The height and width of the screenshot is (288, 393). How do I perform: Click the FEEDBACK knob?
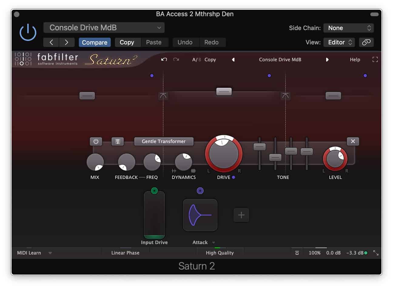coord(126,162)
